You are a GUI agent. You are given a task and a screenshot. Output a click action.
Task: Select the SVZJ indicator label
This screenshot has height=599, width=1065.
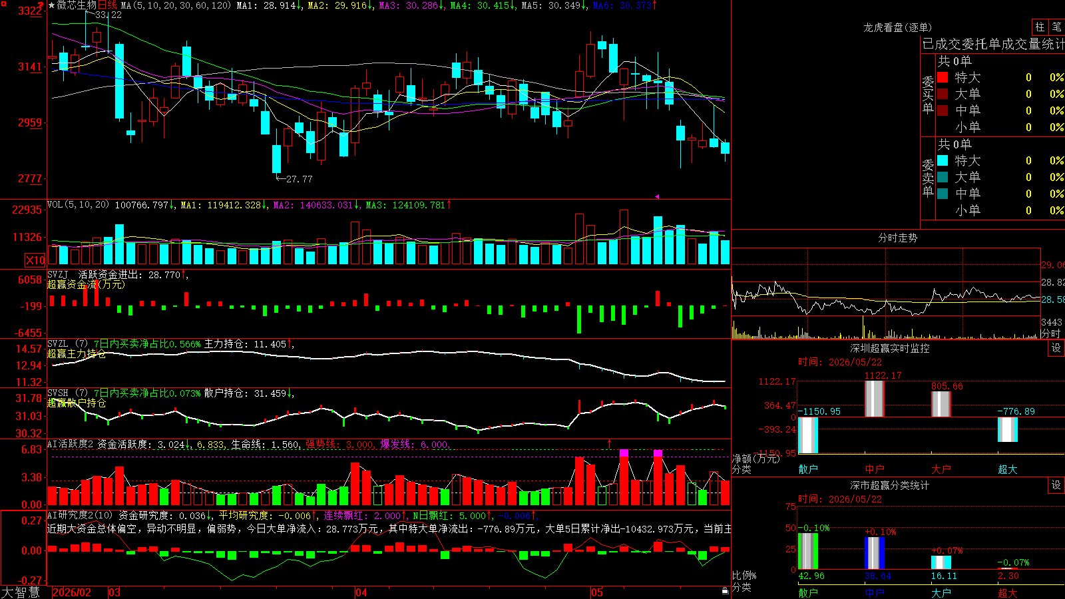click(x=58, y=274)
